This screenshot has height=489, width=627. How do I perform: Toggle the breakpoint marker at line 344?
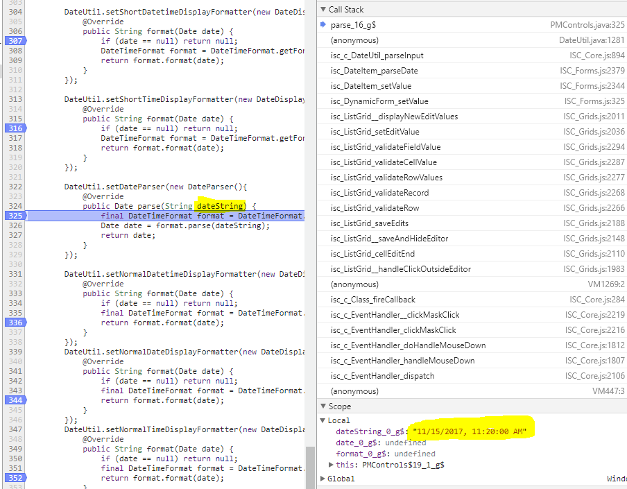tap(14, 400)
